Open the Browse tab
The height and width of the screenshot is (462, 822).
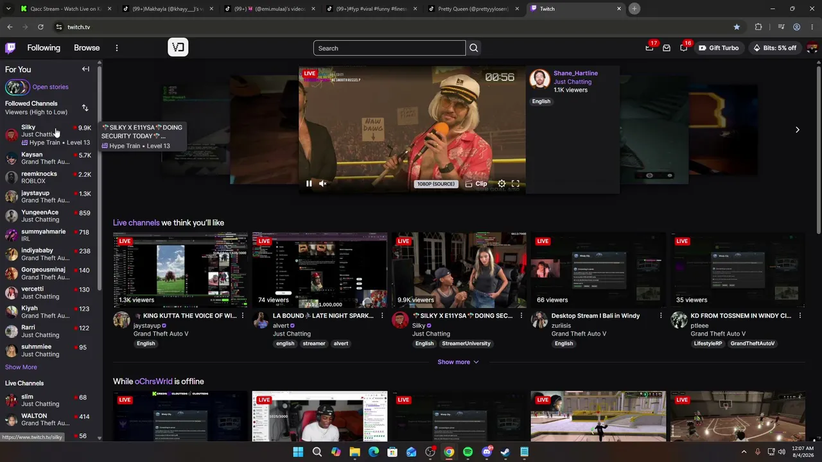pos(87,48)
